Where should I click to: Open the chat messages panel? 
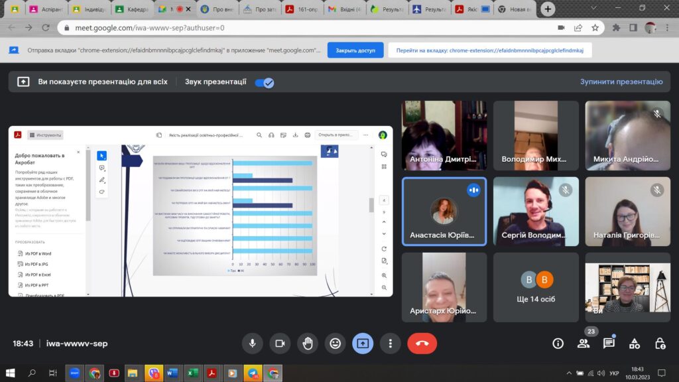coord(609,344)
